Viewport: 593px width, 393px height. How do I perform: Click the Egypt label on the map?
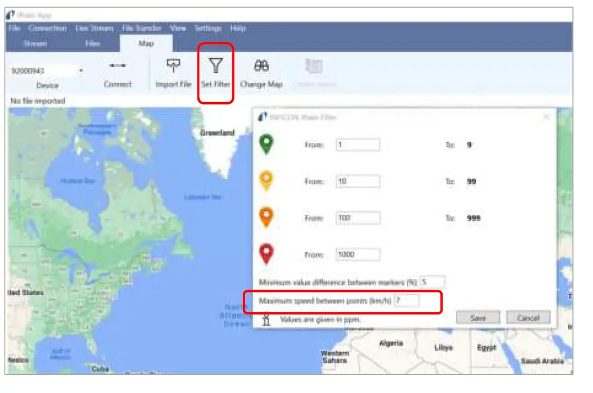point(486,347)
